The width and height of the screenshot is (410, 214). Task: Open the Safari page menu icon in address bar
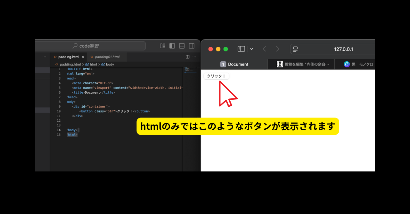click(x=295, y=49)
